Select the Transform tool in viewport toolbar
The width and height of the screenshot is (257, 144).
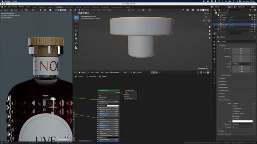coord(76,39)
